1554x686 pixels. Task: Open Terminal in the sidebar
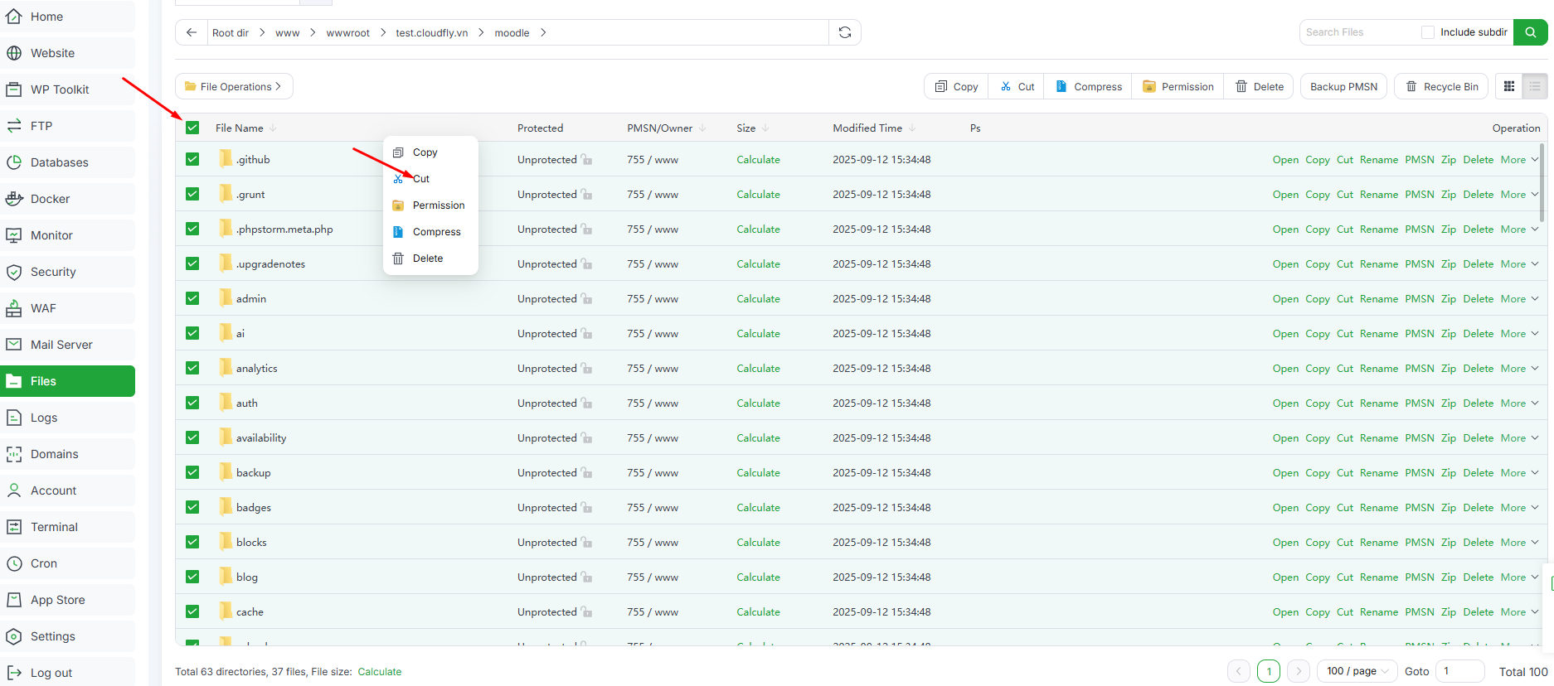54,527
